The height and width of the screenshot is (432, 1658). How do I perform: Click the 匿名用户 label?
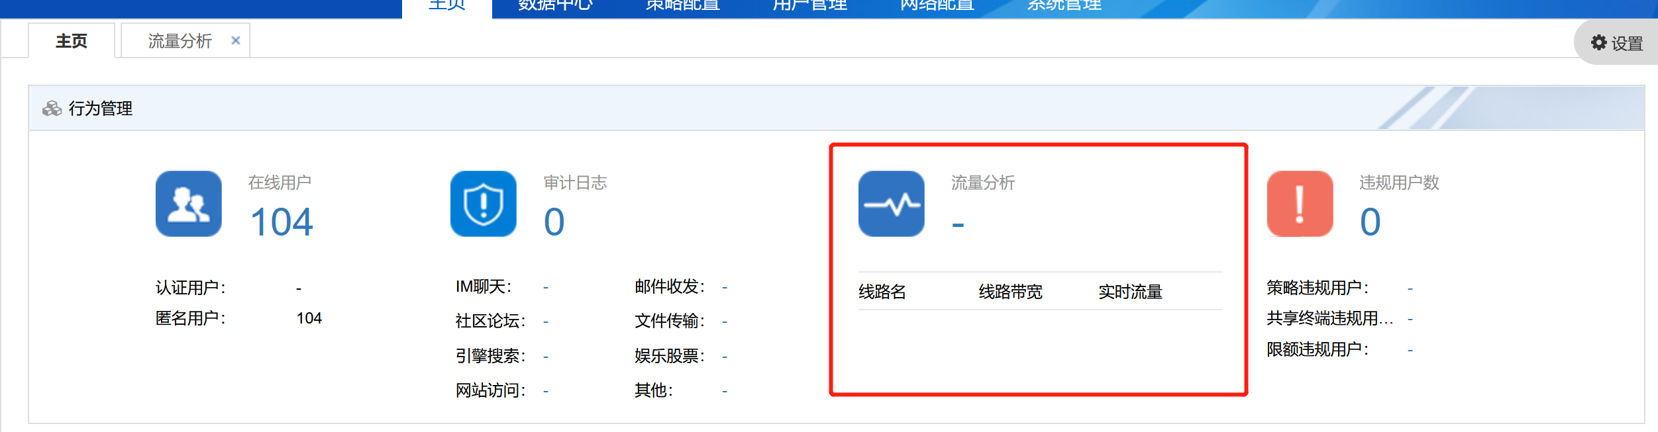[191, 318]
